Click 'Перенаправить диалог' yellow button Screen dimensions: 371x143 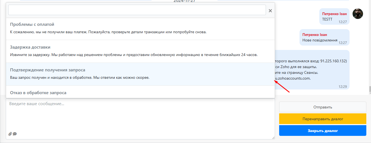[x=323, y=119]
